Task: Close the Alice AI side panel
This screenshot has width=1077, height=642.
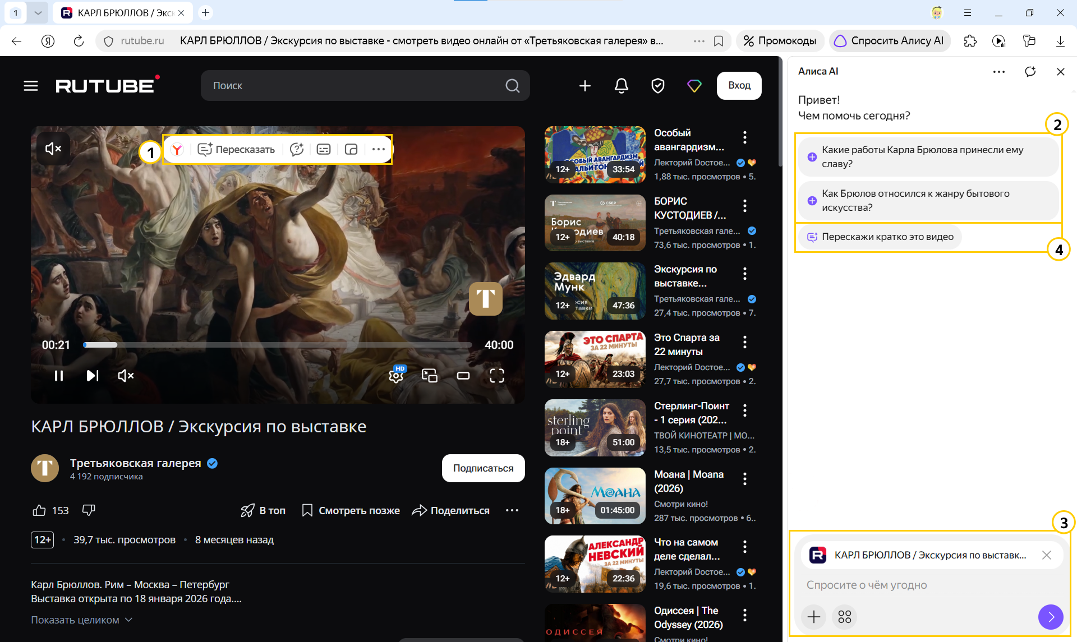Action: tap(1060, 71)
